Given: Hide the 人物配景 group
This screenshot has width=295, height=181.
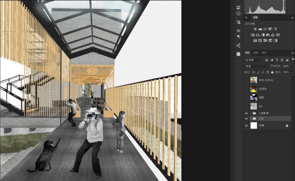Looking at the screenshot, I should click(x=246, y=113).
